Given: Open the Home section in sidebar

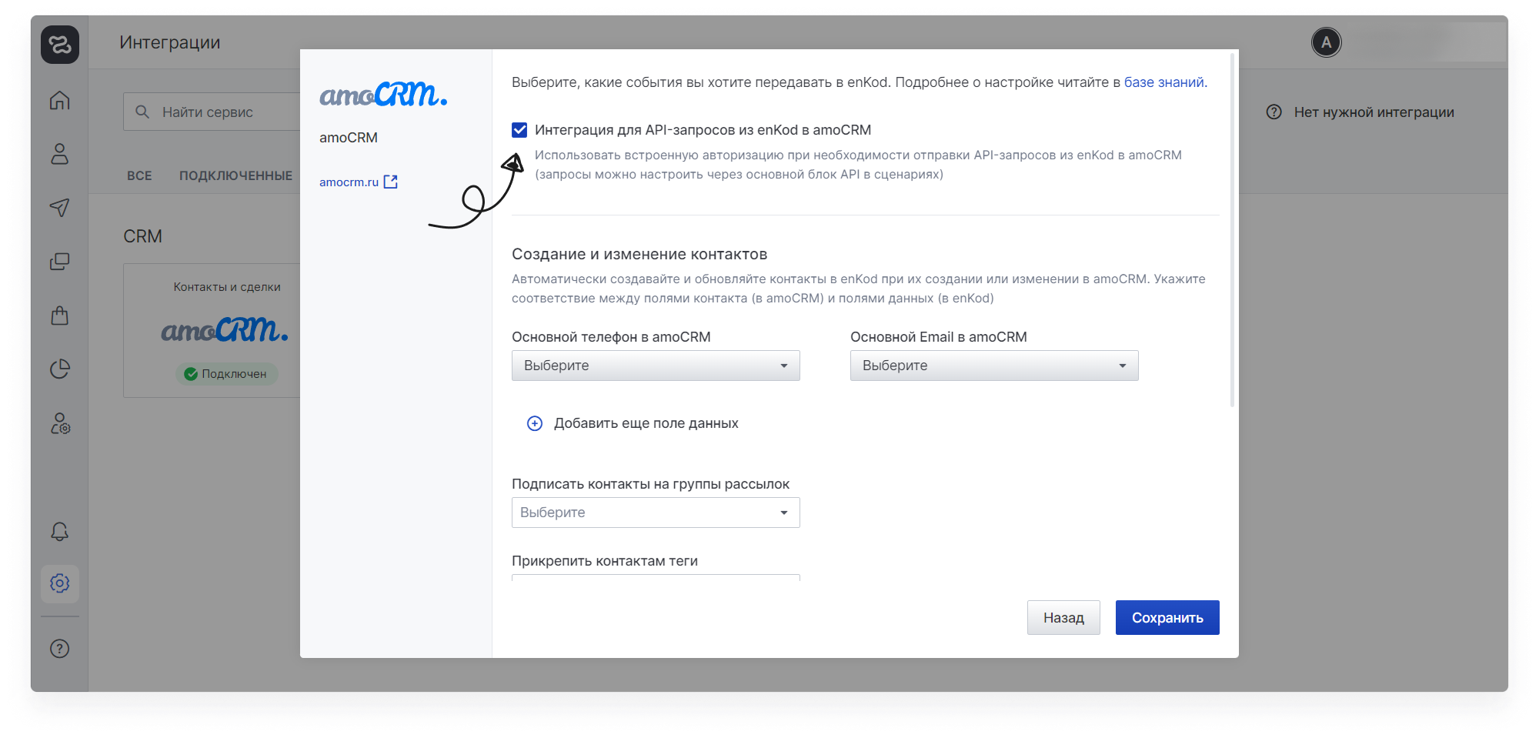Looking at the screenshot, I should pos(60,100).
